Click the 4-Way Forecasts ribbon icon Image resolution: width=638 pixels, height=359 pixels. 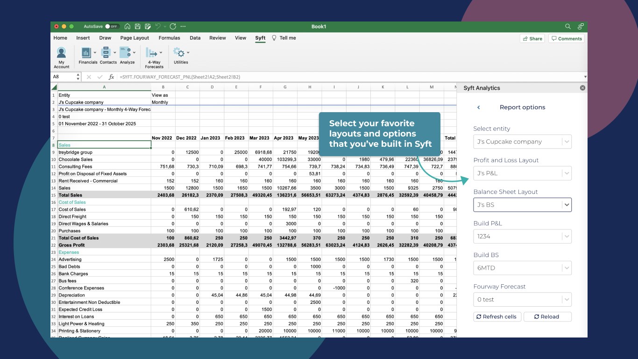pyautogui.click(x=151, y=53)
